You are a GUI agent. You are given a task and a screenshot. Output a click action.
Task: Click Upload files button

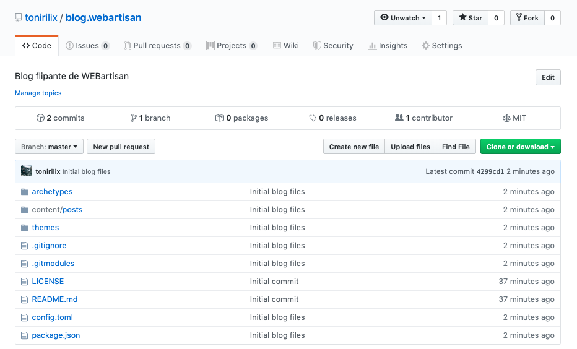click(410, 147)
